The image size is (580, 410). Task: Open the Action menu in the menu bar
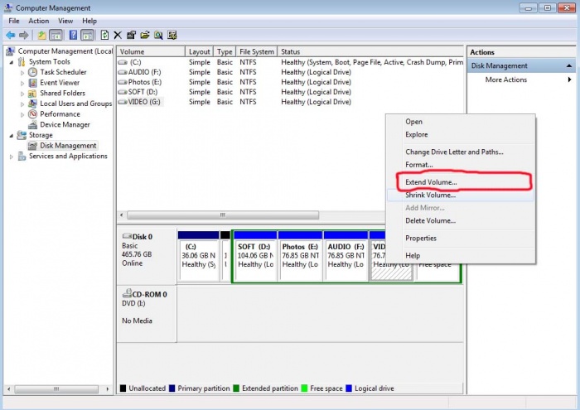[38, 21]
